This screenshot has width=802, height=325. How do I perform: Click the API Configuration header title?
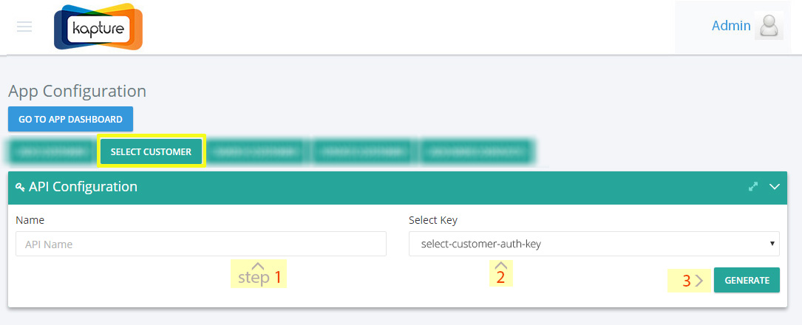point(83,187)
